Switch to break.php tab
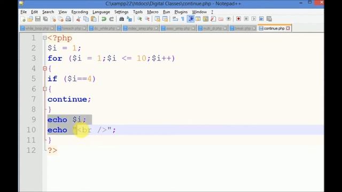Image resolution: width=342 pixels, height=192 pixels. 243,28
